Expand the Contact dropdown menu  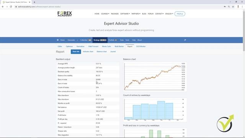[159, 14]
